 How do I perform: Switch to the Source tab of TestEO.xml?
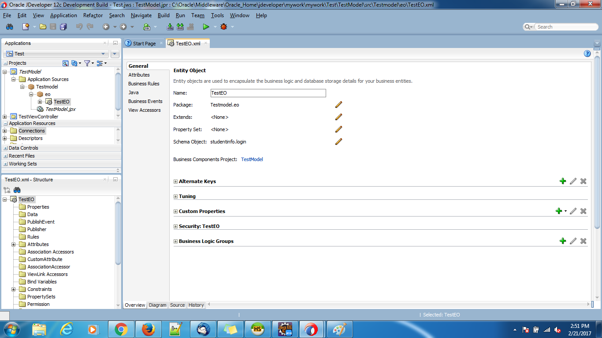pos(177,305)
